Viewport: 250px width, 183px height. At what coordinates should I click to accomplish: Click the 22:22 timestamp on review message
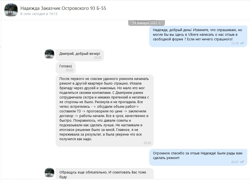(x=147, y=143)
